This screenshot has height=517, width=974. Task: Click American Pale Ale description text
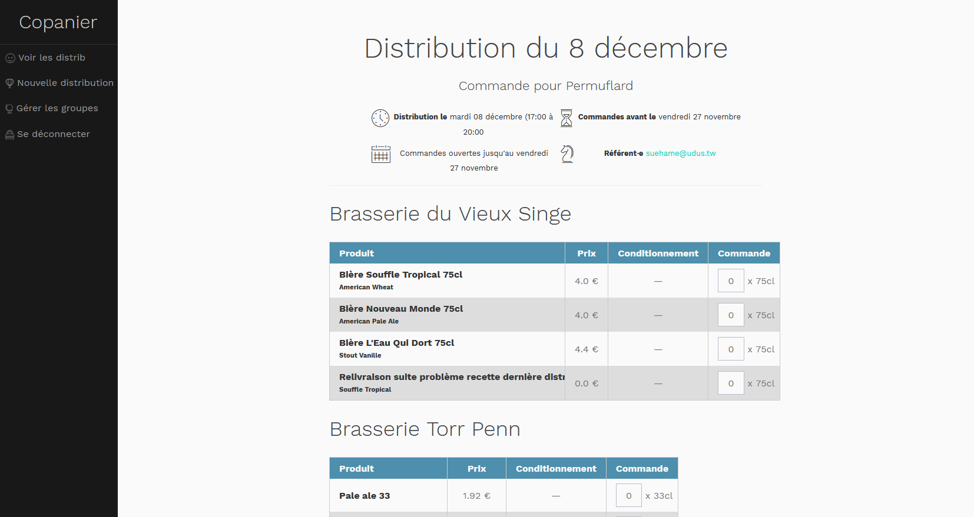tap(369, 321)
